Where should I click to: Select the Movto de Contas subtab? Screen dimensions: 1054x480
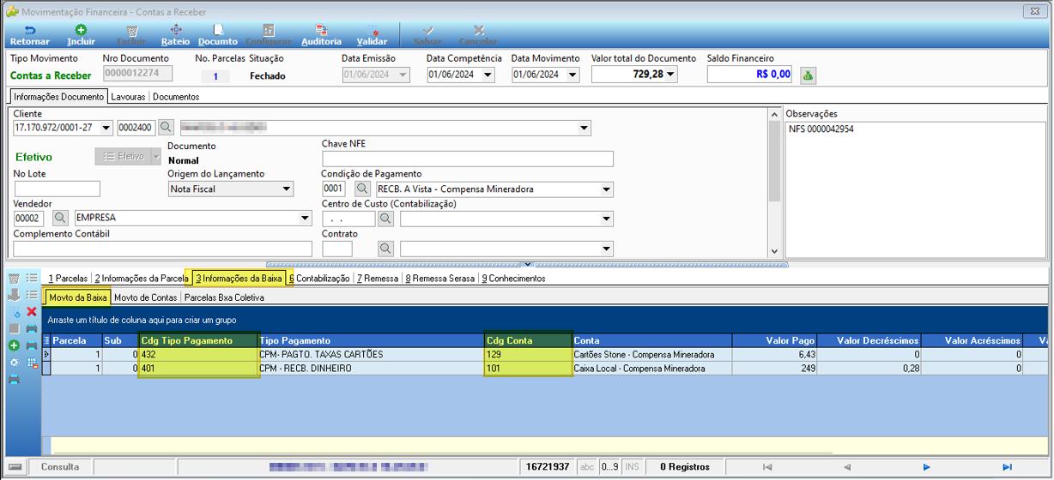145,297
